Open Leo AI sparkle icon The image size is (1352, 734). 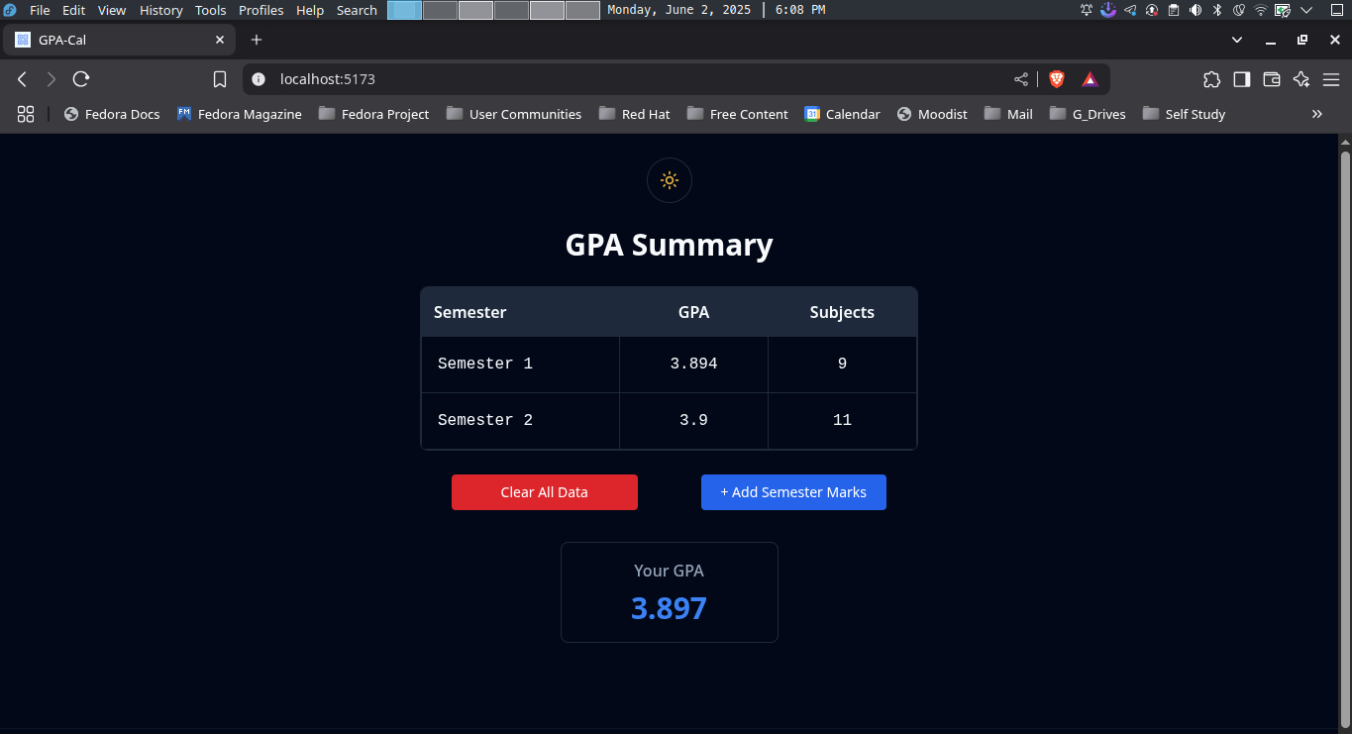pos(1301,79)
